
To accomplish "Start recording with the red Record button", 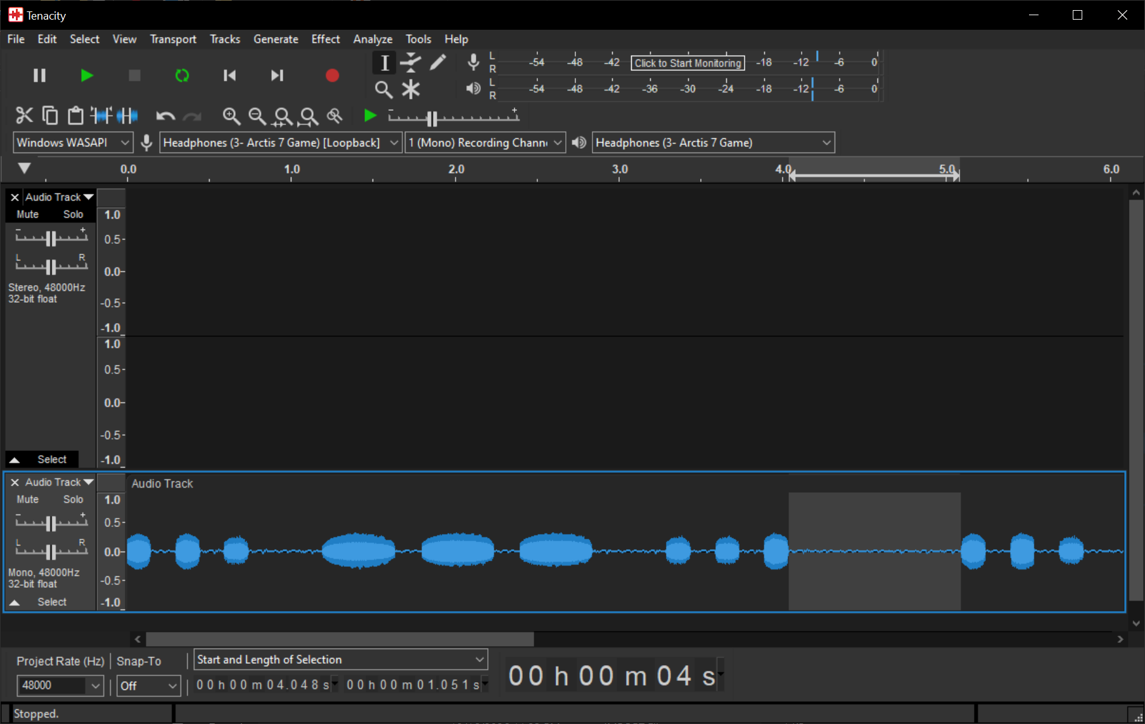I will (x=332, y=75).
